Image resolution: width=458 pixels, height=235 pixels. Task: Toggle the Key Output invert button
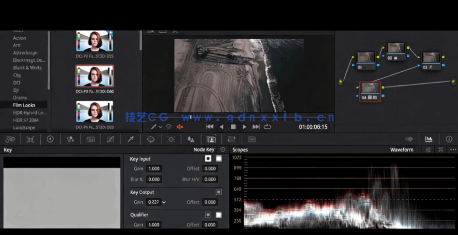tap(219, 192)
